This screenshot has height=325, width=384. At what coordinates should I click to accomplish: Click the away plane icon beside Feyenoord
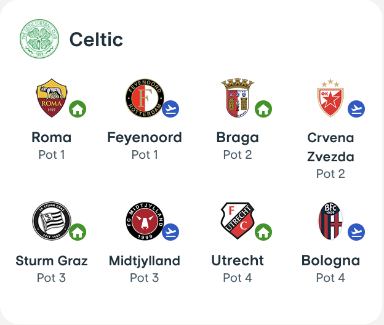pyautogui.click(x=170, y=109)
